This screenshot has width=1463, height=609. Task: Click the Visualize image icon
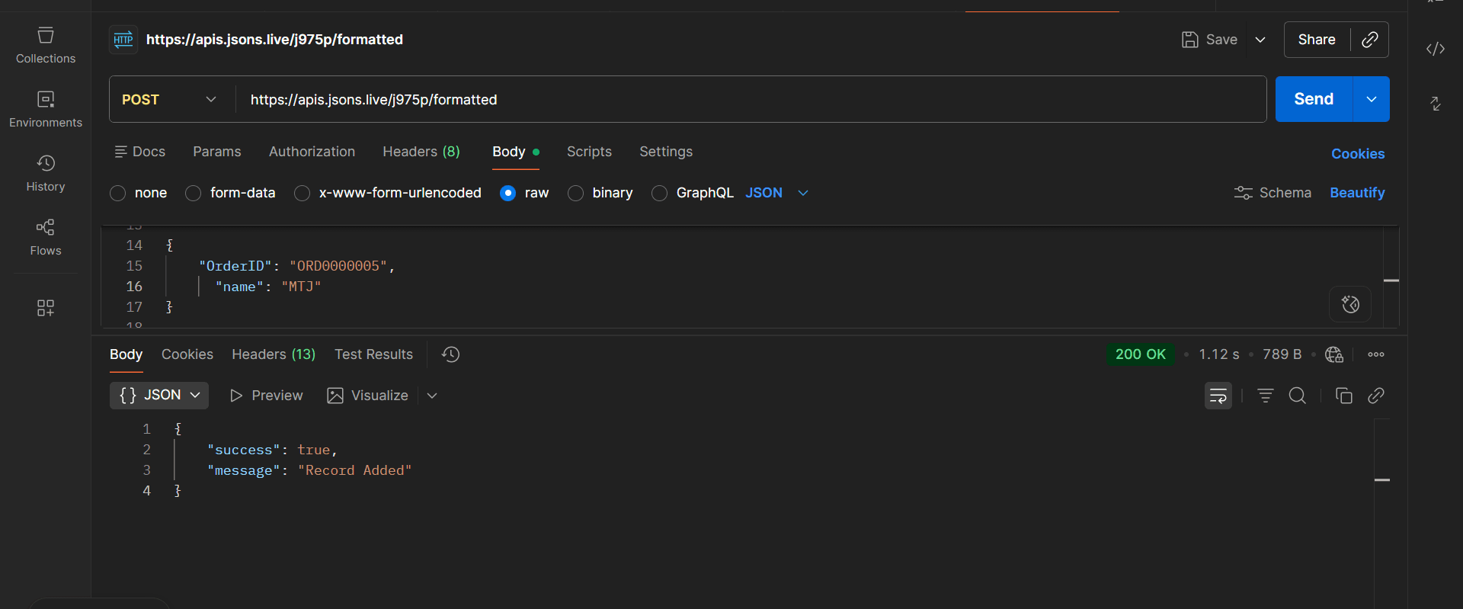tap(335, 396)
